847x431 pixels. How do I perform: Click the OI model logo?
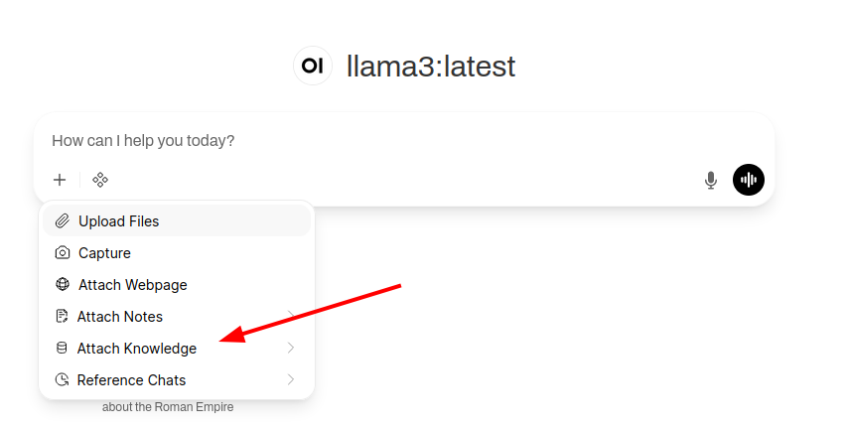coord(313,67)
